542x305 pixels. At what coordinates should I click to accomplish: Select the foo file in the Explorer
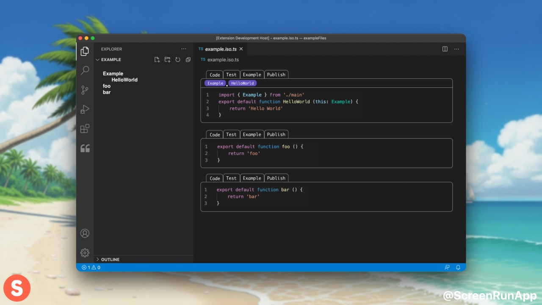[x=106, y=86]
